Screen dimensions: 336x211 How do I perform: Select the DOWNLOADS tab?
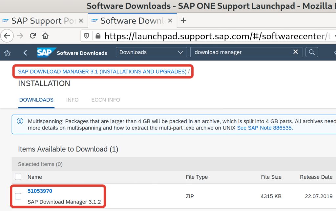(36, 100)
